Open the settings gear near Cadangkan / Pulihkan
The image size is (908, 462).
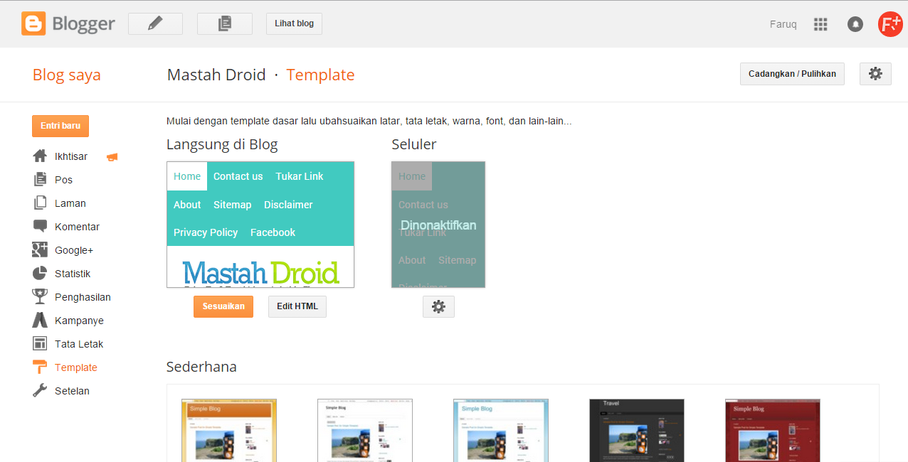tap(875, 73)
